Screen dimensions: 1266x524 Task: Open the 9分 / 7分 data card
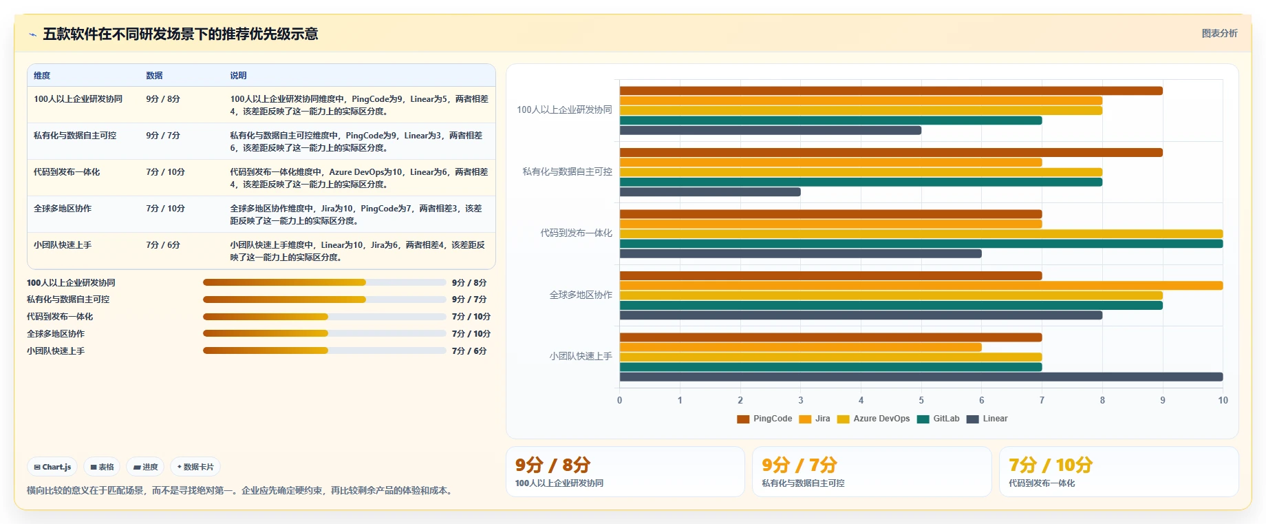pos(872,472)
